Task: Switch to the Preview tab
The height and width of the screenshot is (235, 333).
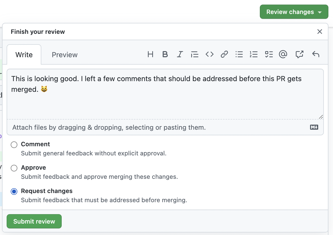Action: [65, 54]
